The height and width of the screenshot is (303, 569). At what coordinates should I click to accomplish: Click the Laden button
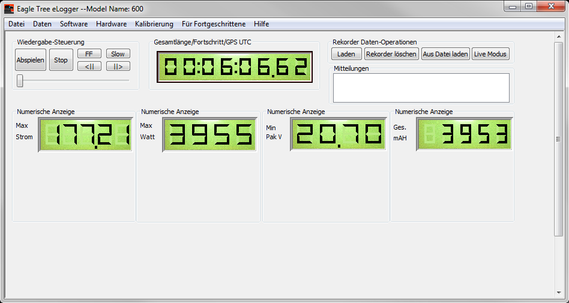[x=346, y=54]
